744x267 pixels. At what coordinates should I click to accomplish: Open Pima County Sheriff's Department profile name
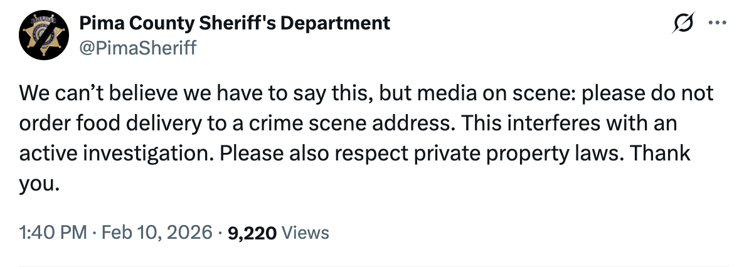coord(234,24)
